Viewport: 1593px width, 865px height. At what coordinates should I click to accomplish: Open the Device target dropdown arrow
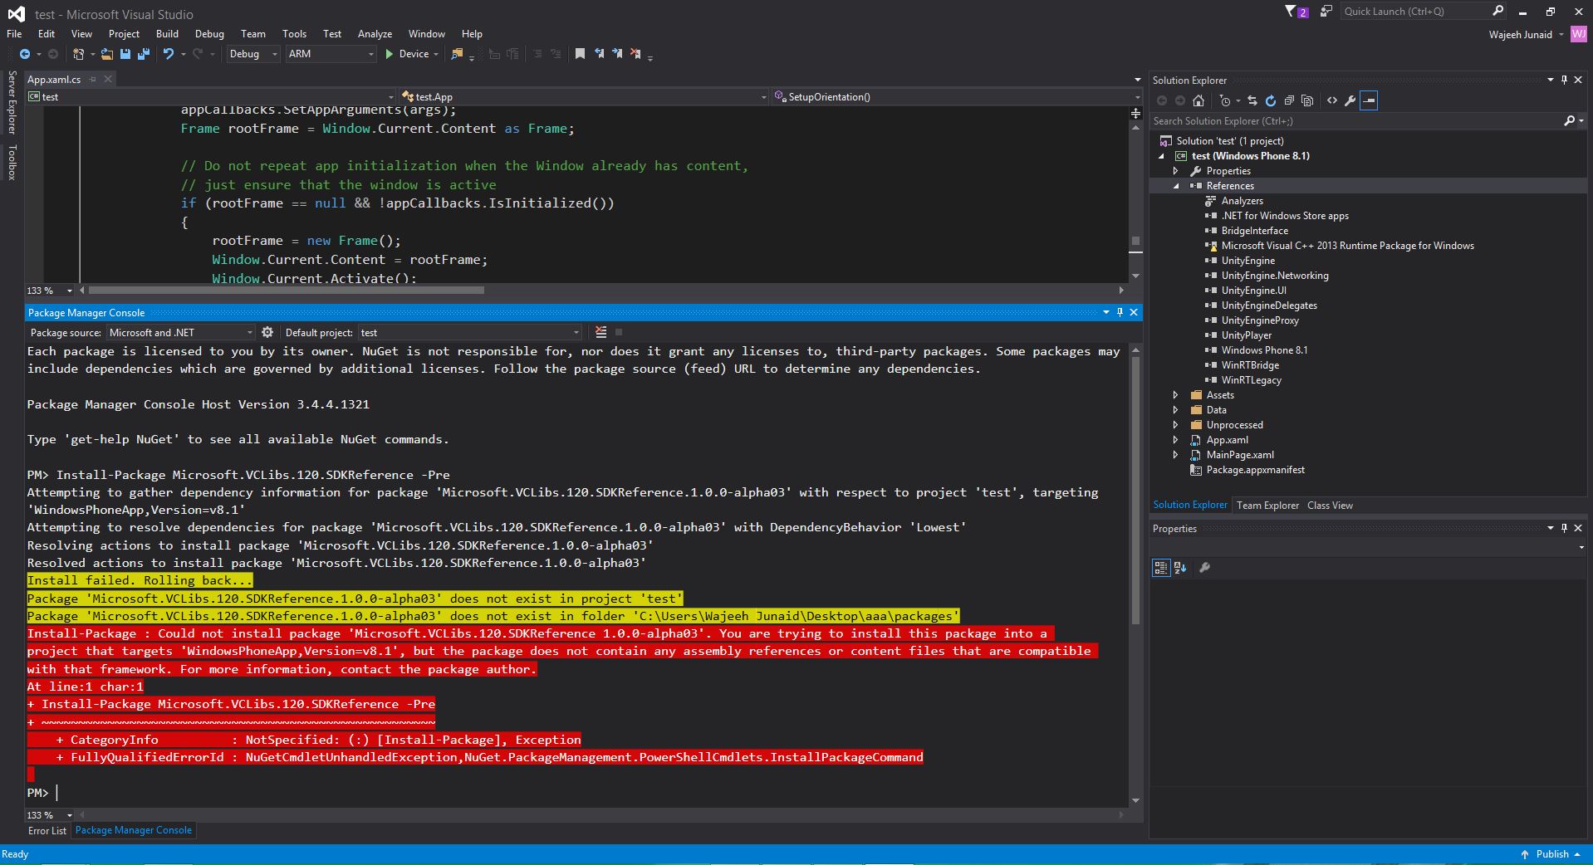click(x=436, y=54)
